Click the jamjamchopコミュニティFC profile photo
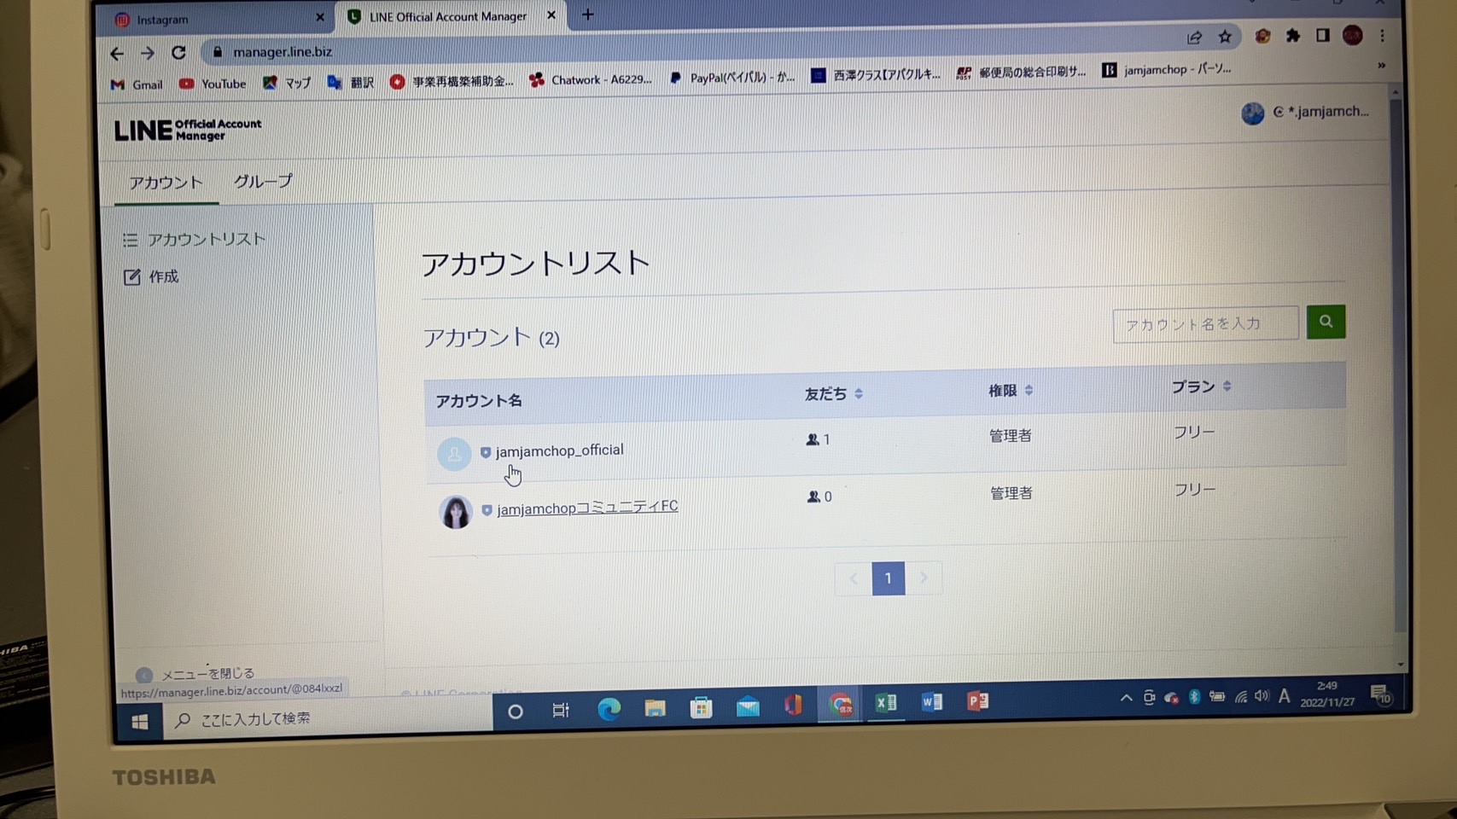 tap(455, 512)
